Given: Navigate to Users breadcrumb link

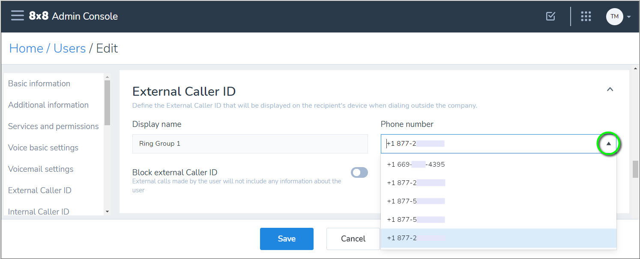Looking at the screenshot, I should coord(69,48).
